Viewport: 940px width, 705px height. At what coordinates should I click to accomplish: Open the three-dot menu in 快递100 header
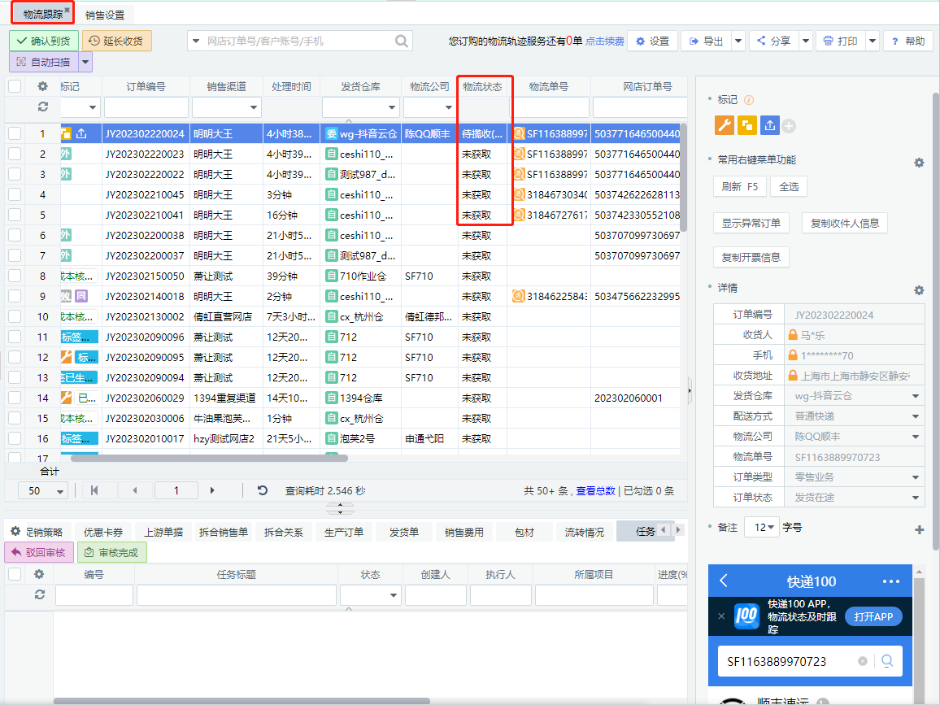click(891, 581)
